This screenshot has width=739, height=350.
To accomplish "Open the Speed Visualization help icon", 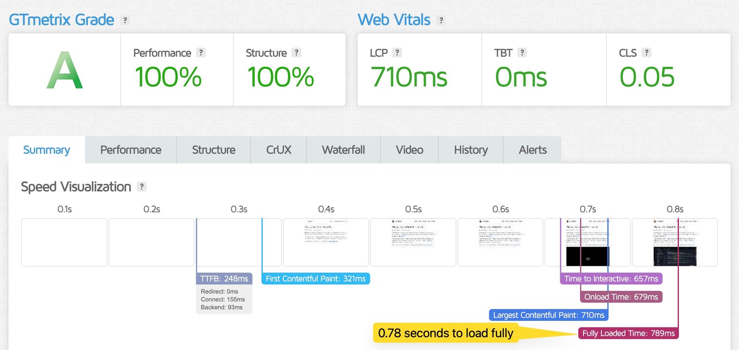I will (x=142, y=187).
